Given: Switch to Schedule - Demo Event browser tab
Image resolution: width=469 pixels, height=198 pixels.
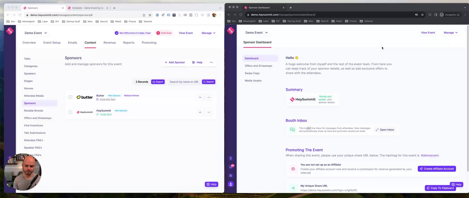Looking at the screenshot, I should (x=88, y=8).
